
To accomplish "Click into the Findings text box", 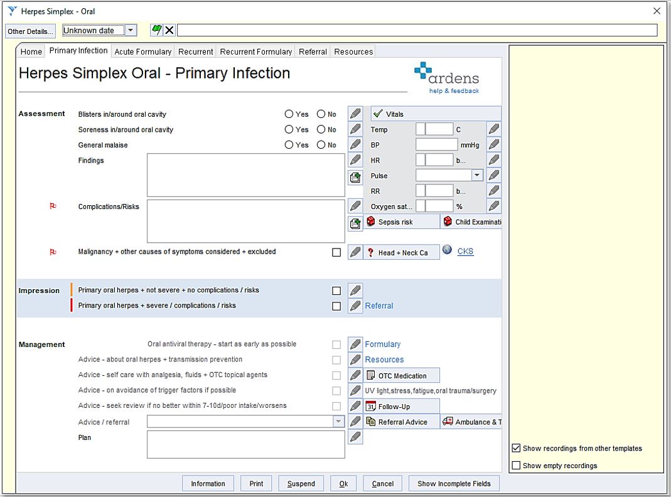I will (246, 175).
